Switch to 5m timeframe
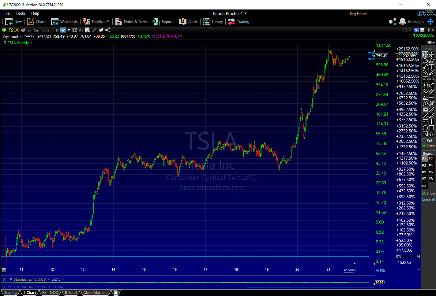 pos(36,30)
